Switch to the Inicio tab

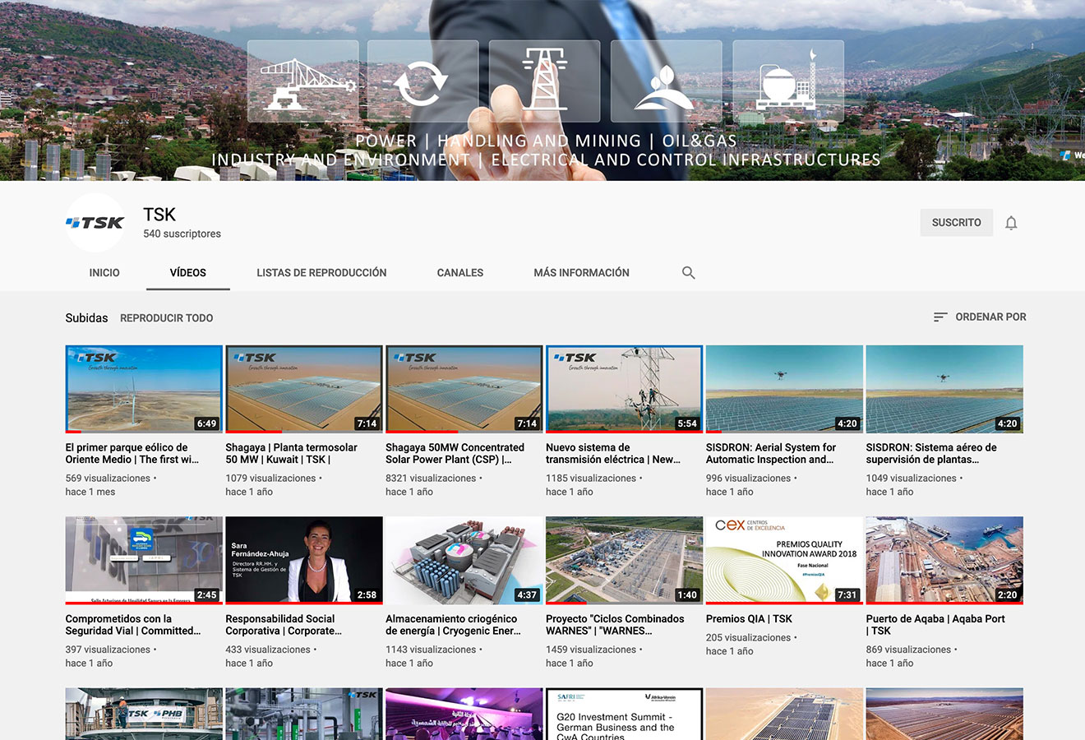[x=104, y=273]
